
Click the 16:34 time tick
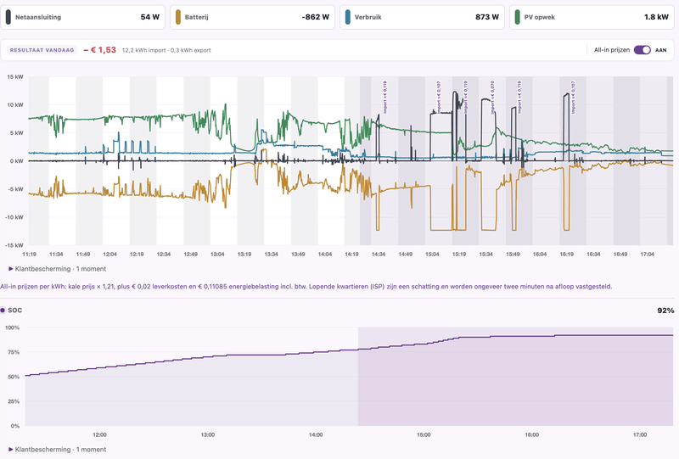tap(593, 255)
